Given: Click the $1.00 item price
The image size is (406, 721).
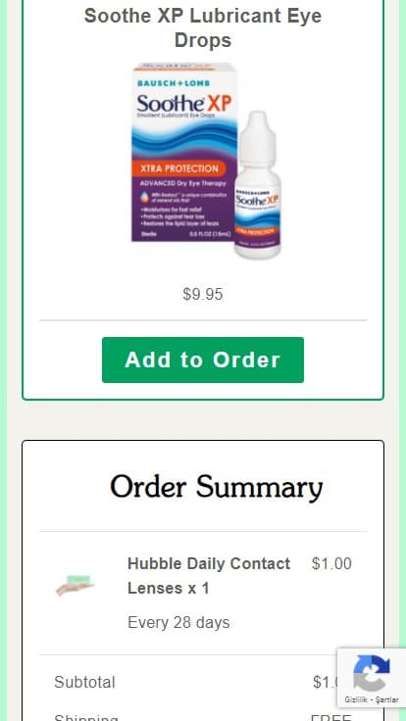Looking at the screenshot, I should point(331,563).
